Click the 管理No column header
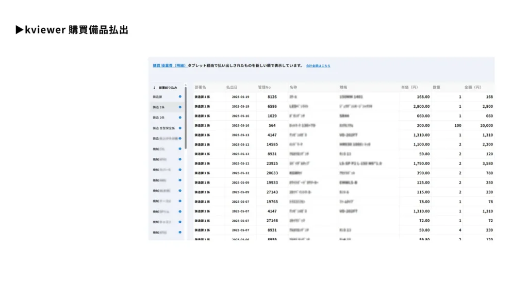This screenshot has height=297, width=528. (x=265, y=87)
